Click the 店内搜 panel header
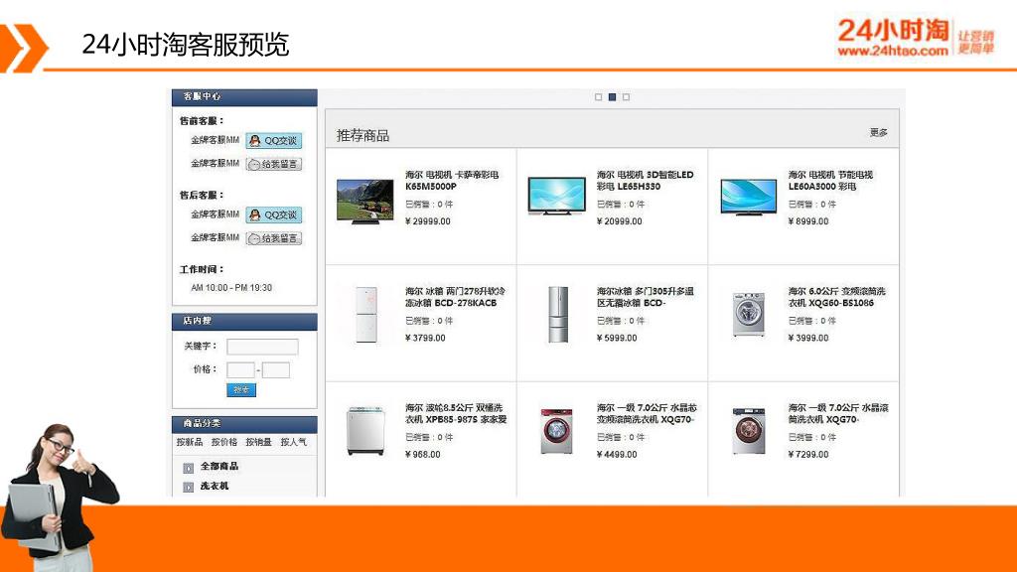This screenshot has width=1017, height=572. [244, 321]
